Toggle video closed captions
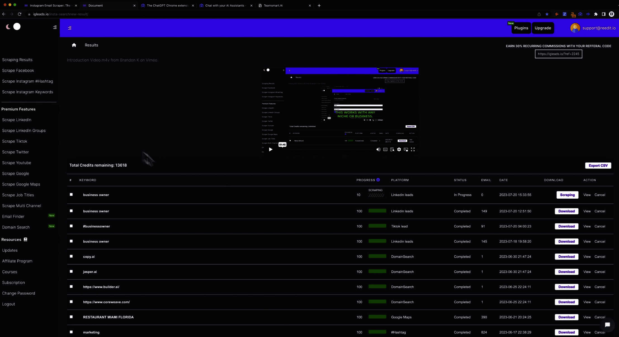This screenshot has width=619, height=337. [385, 150]
